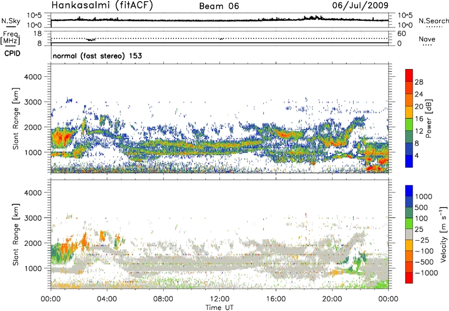Click the '1000' value on Velocity scale
Viewport: 449px width, 311px height.
[424, 196]
